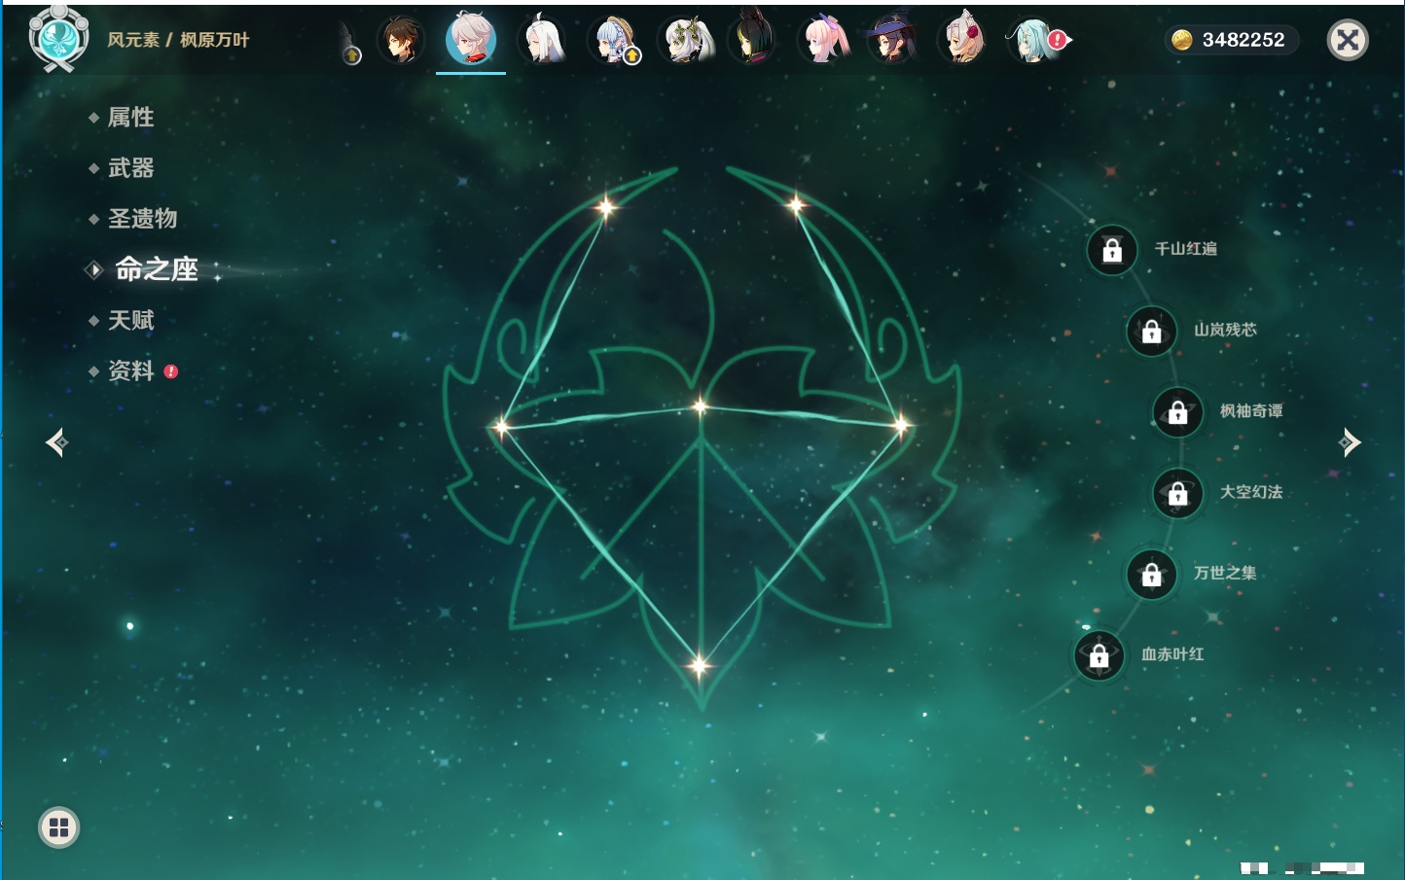Click the 千山红遍 constellation label

pyautogui.click(x=1186, y=249)
